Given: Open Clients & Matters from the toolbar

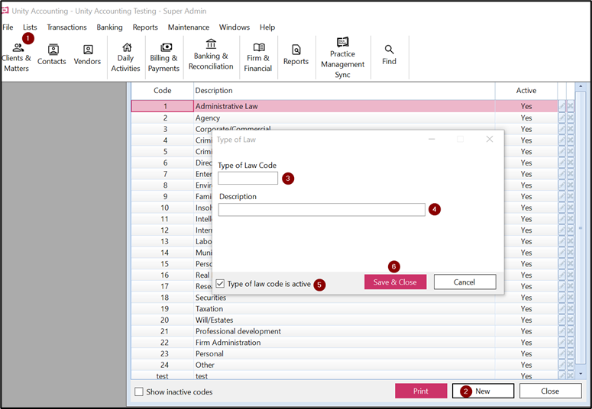Looking at the screenshot, I should 17,57.
